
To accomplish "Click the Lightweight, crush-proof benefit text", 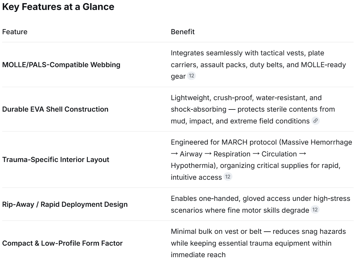I will tap(253, 109).
